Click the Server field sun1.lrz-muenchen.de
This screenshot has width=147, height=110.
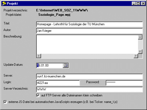(89, 76)
